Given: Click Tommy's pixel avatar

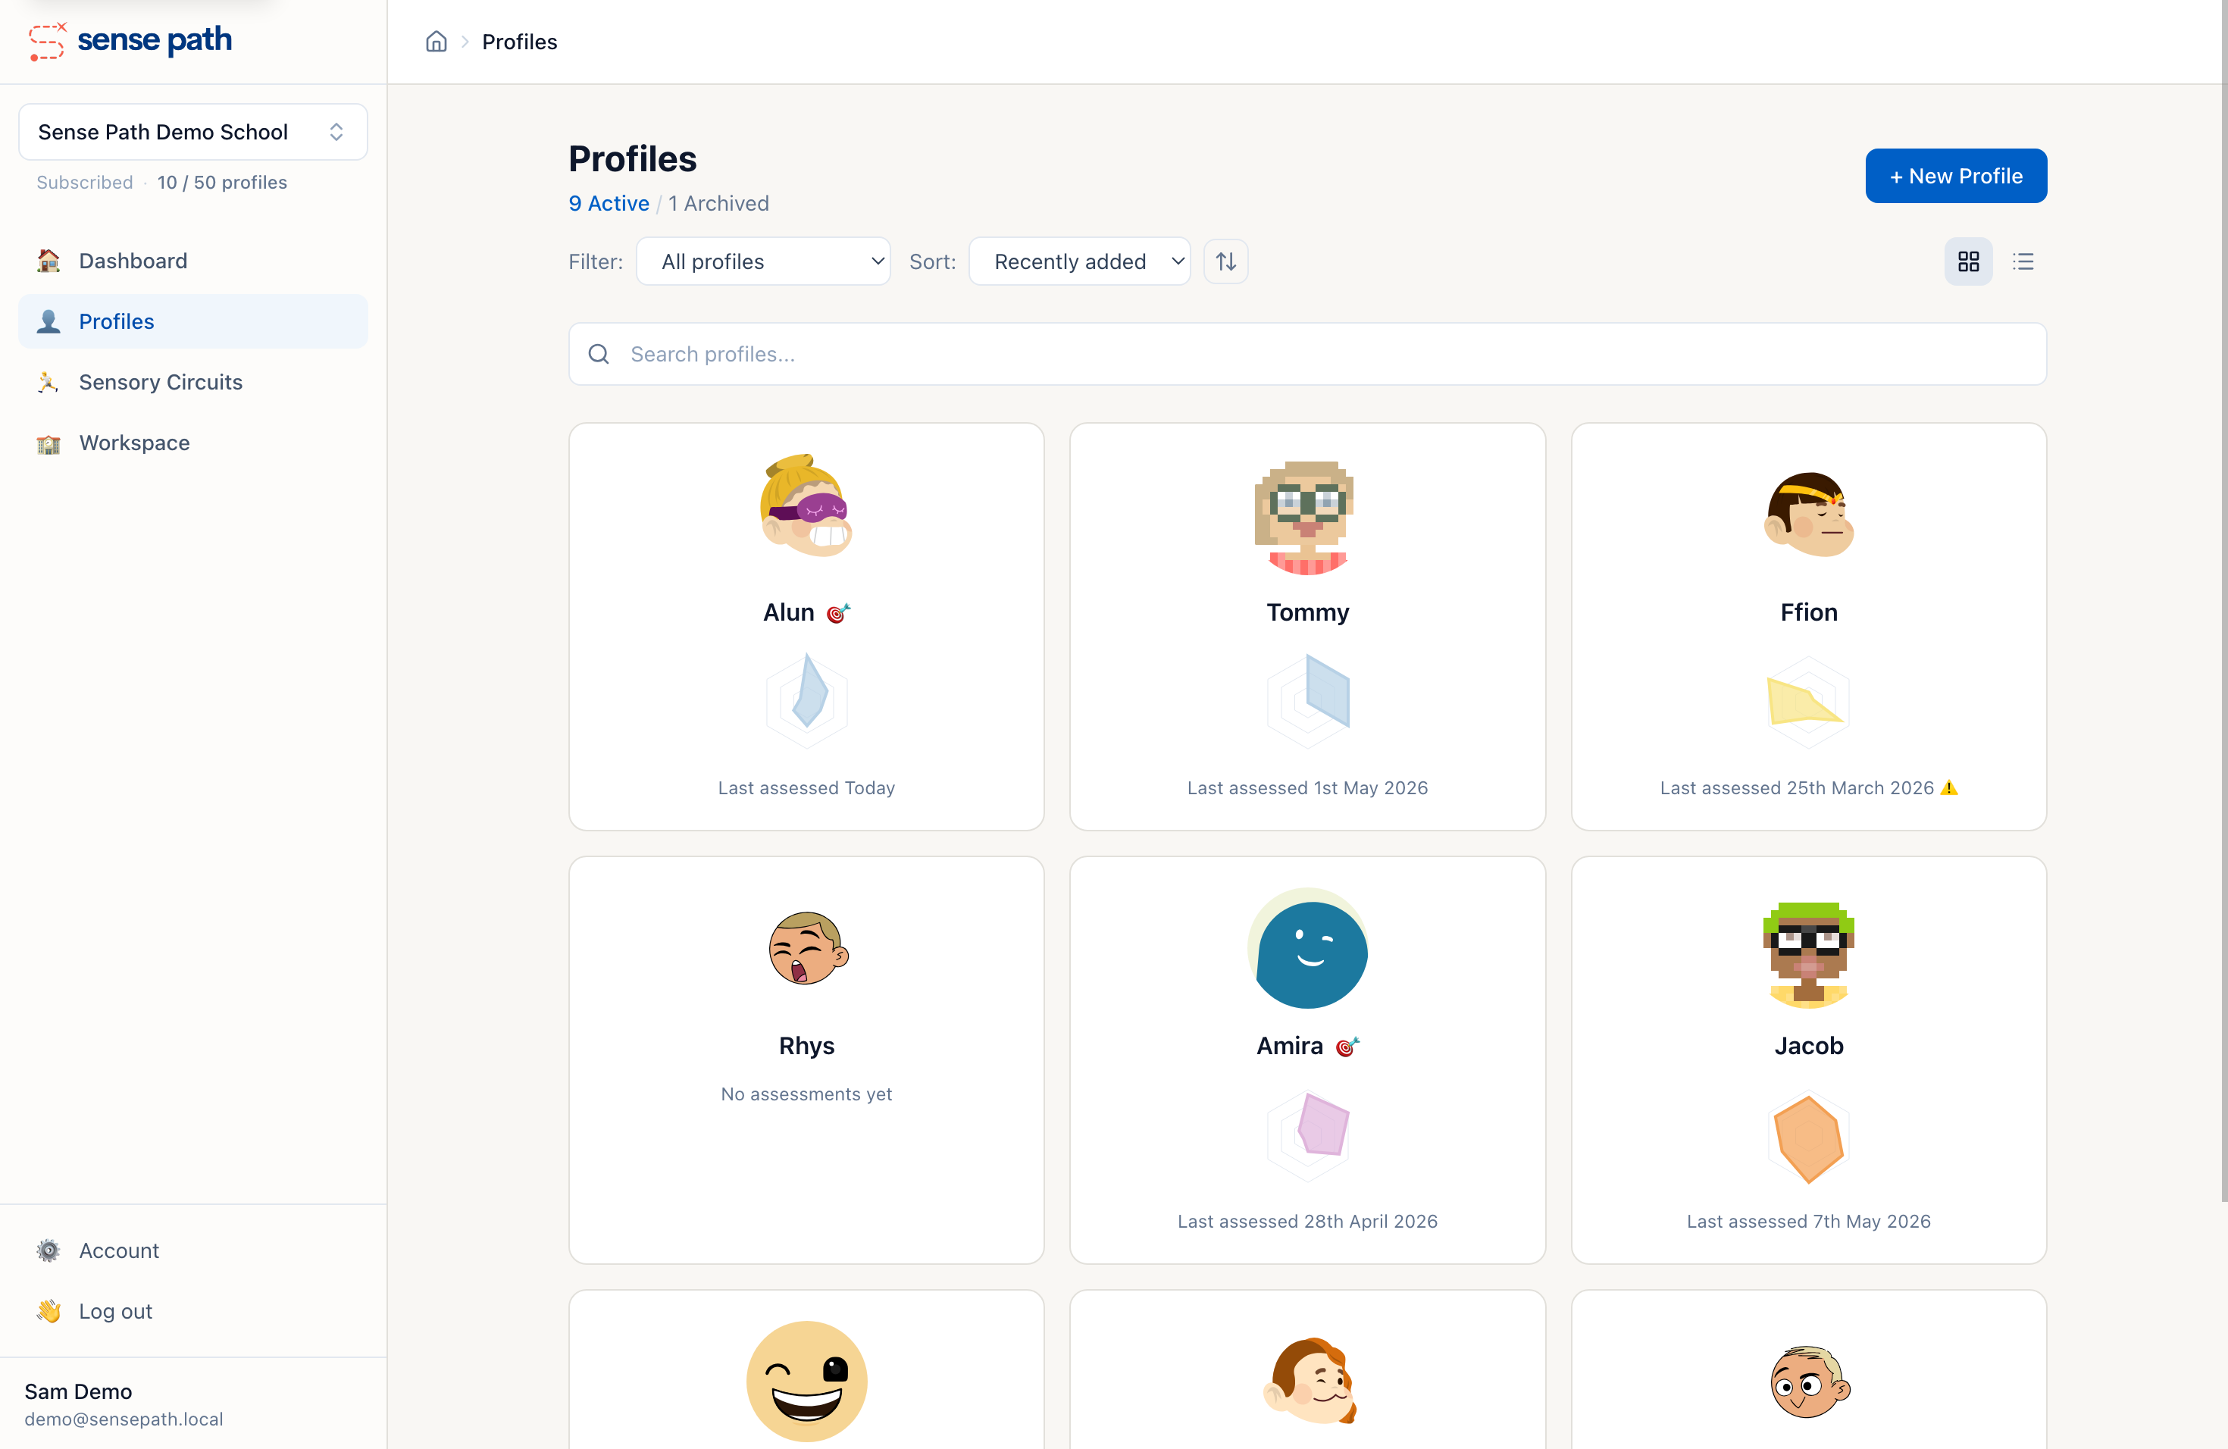Looking at the screenshot, I should [1306, 517].
